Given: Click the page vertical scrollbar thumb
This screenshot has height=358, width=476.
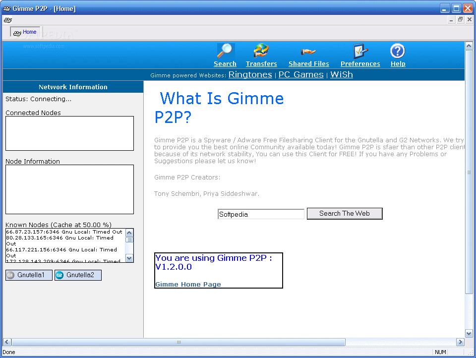Looking at the screenshot, I should pos(469,172).
